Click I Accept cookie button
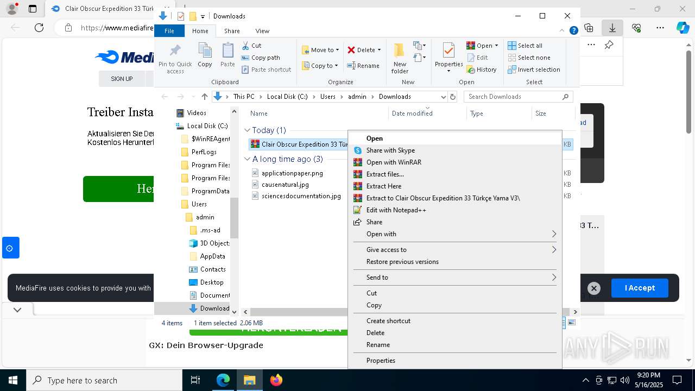Viewport: 695px width, 391px height. 640,288
